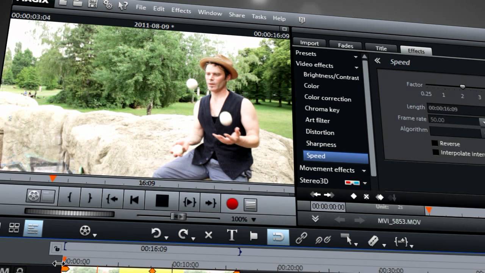Expand the Presets category arrow
This screenshot has width=485, height=273.
click(x=356, y=57)
